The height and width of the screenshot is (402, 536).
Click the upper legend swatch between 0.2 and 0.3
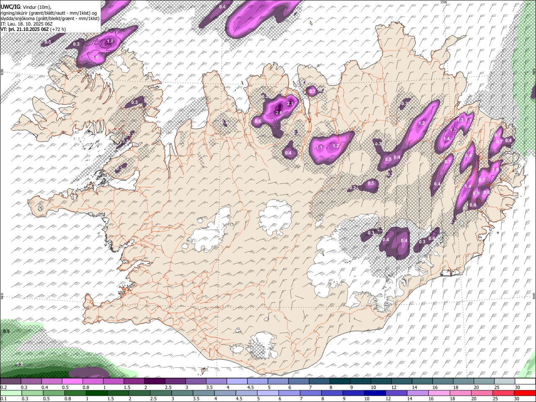tap(10, 381)
